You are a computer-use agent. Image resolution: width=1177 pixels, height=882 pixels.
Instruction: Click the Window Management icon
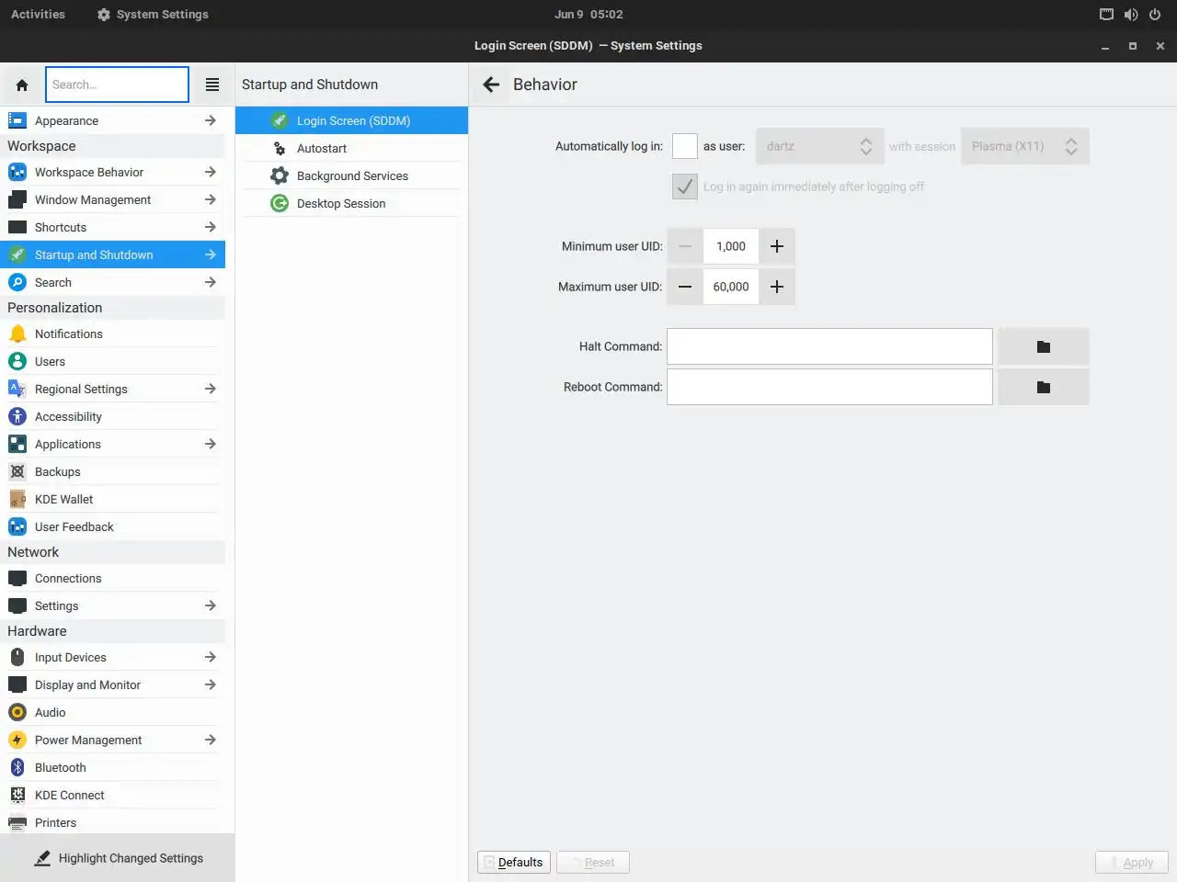pyautogui.click(x=17, y=199)
